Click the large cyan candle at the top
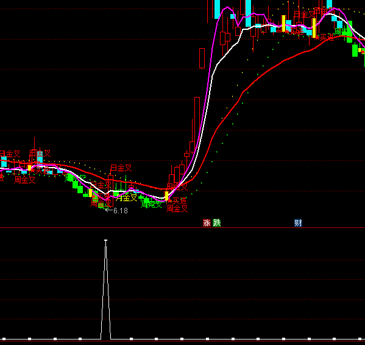The width and height of the screenshot is (365, 345). point(248,13)
